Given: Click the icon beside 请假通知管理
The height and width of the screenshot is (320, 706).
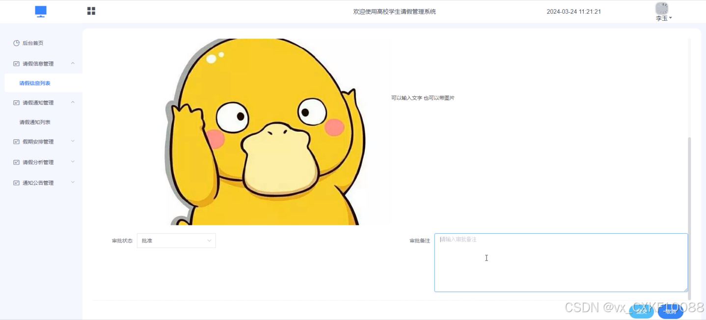Looking at the screenshot, I should (16, 103).
